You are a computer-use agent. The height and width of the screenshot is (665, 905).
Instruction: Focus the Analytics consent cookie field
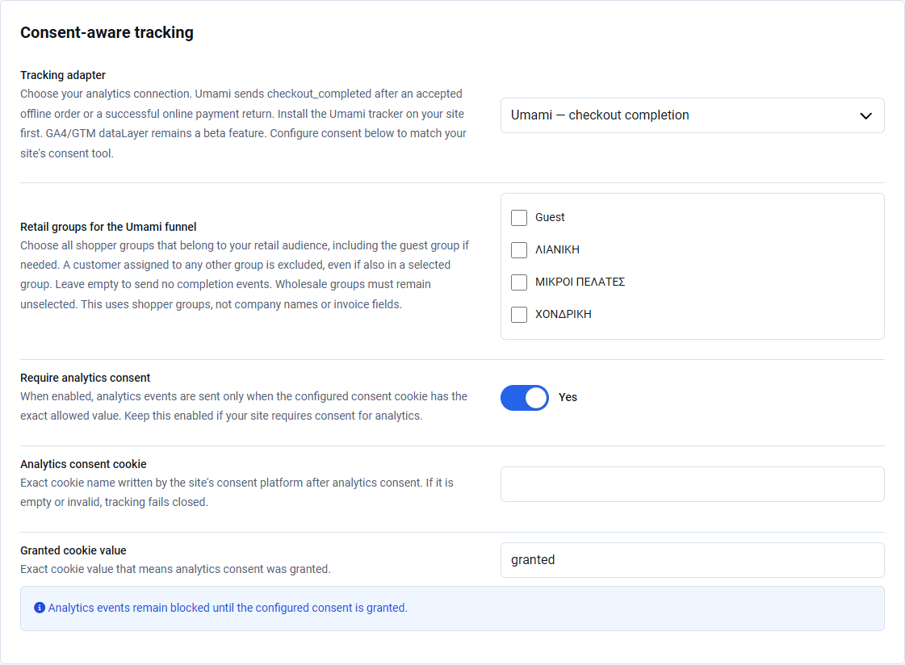tap(692, 484)
